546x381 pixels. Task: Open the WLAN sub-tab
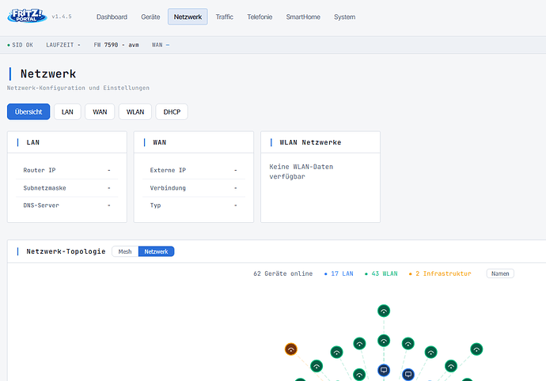coord(135,111)
